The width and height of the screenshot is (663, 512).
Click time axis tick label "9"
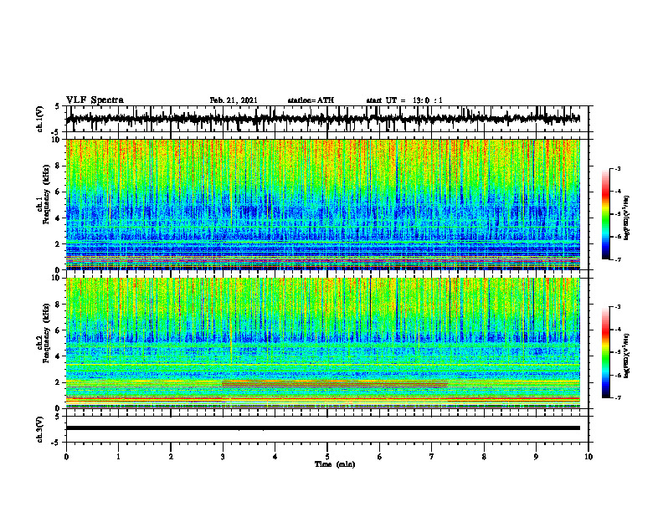tap(536, 457)
